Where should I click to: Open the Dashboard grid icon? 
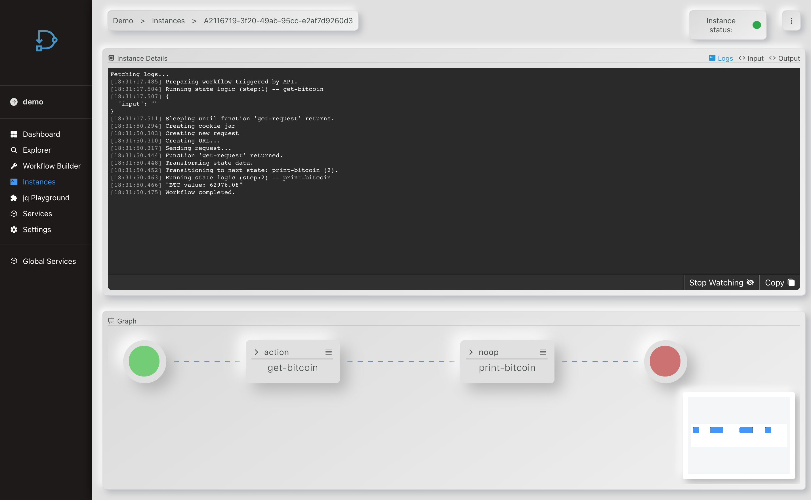(x=14, y=134)
